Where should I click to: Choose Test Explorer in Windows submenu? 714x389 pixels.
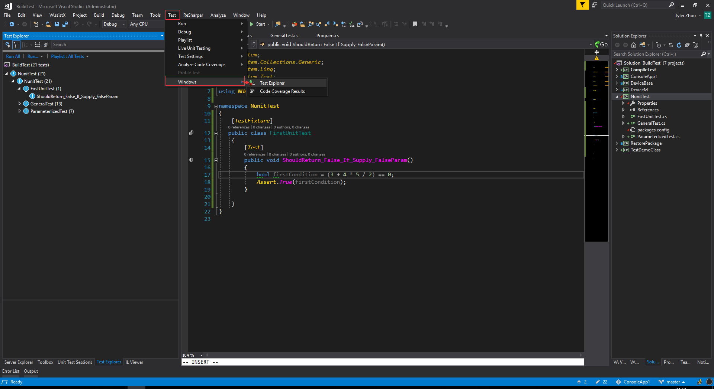coord(287,83)
